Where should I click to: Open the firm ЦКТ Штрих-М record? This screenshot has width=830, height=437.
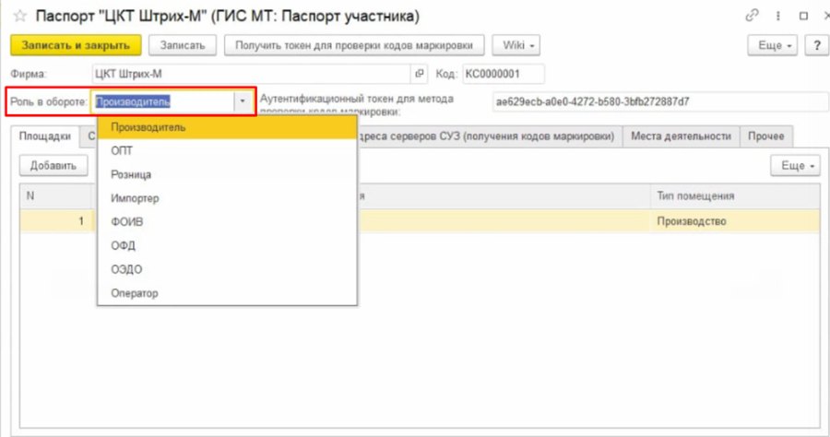[420, 74]
